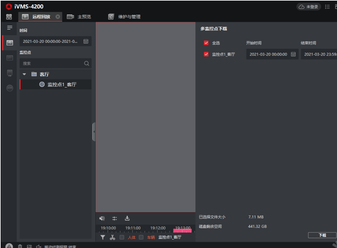Click the trash icon in status bar
Viewport: 337px width, 248px height.
pyautogui.click(x=20, y=246)
